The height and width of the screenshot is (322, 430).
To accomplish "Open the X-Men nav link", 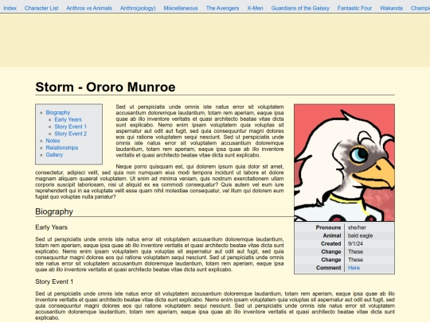I will [x=255, y=8].
